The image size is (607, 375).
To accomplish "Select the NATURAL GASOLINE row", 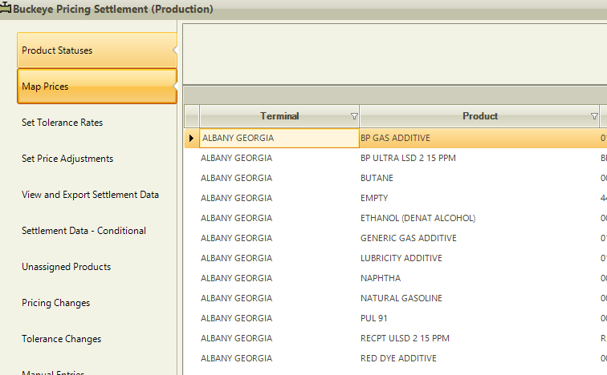I will [x=401, y=298].
